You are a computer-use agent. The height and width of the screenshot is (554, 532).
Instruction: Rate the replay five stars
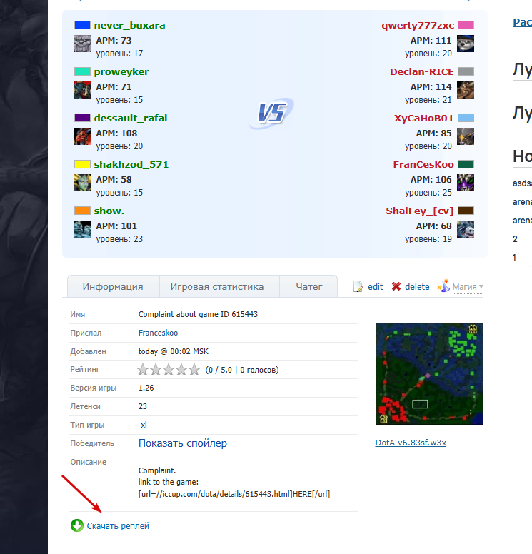tap(194, 370)
